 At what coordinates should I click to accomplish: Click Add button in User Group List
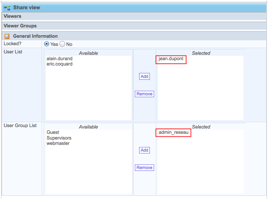(x=144, y=150)
